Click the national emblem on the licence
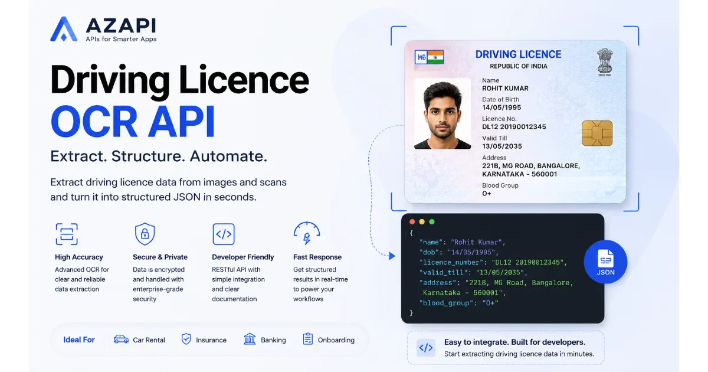Viewport: 708px width, 372px height. 605,61
